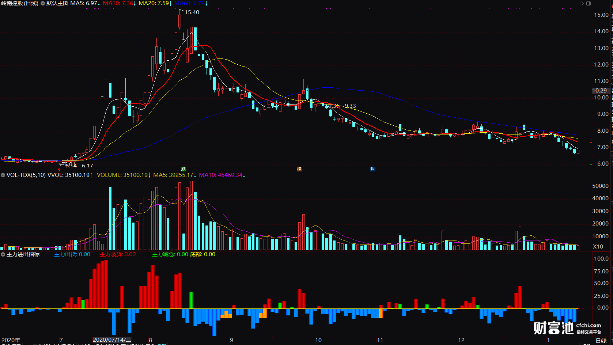Click the month 9 label on time axis
The height and width of the screenshot is (345, 613).
231,340
